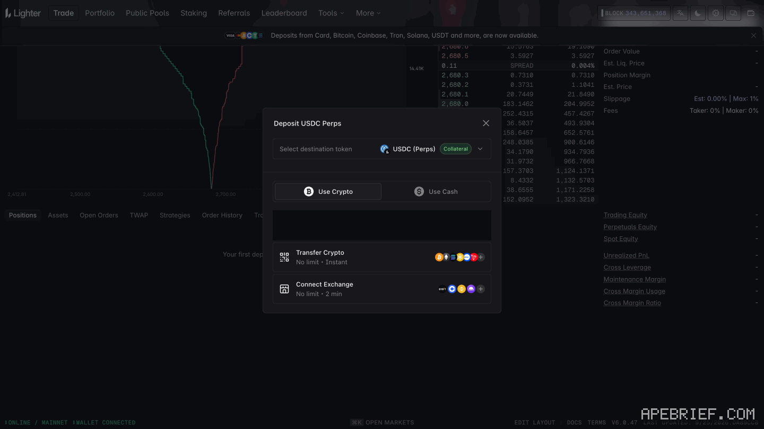The width and height of the screenshot is (764, 429).
Task: Click the Coinbase icon in Connect Exchange row
Action: [452, 289]
